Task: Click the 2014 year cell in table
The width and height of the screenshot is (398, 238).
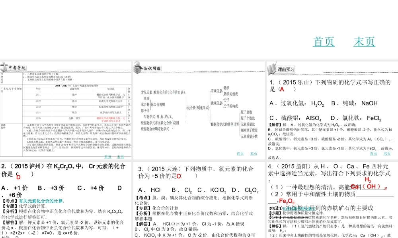Action: [38, 113]
